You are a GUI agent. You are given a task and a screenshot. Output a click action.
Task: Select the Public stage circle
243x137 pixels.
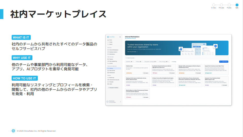[229, 5]
